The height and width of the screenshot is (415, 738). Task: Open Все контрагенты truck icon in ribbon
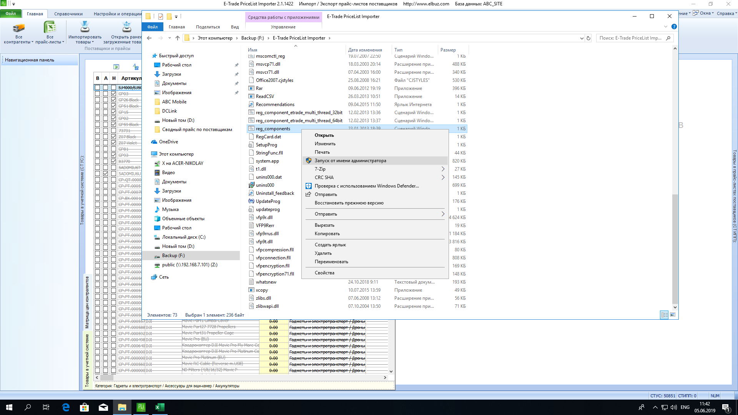point(18,27)
